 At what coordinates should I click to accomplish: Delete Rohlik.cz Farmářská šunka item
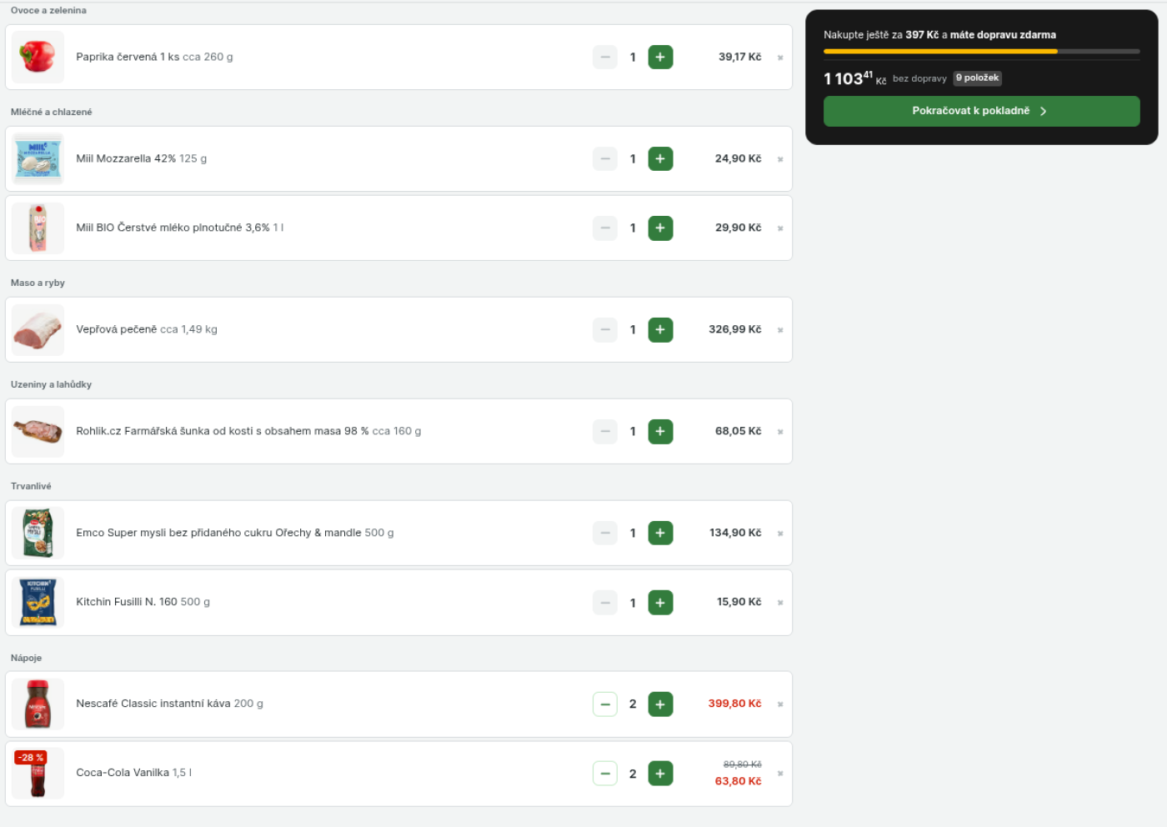(780, 432)
